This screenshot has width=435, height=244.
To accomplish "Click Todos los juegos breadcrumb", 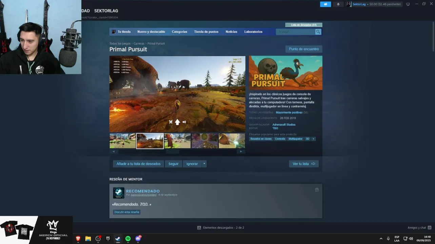I will pos(120,43).
